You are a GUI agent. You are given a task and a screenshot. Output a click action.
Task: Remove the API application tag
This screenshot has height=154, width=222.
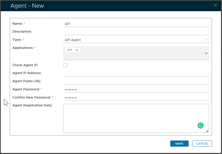click(x=77, y=50)
